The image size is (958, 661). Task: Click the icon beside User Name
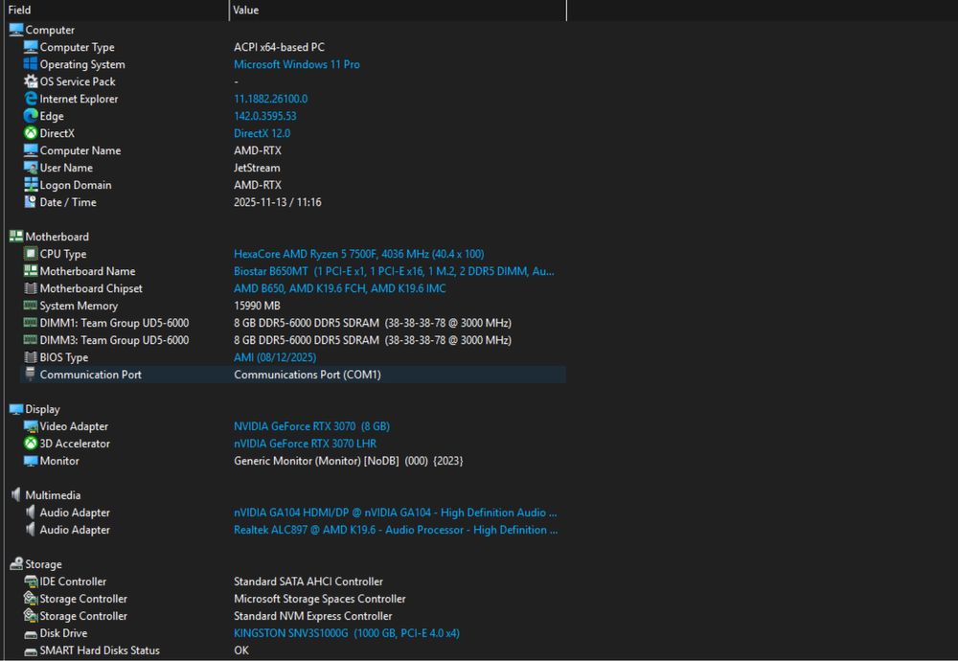point(31,168)
